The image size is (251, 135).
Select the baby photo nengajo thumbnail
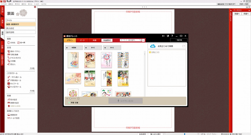(x=90, y=60)
